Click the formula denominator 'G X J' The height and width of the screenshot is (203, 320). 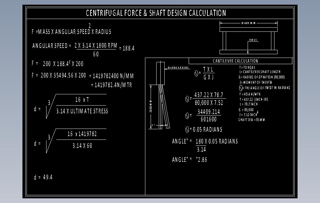coord(209,77)
